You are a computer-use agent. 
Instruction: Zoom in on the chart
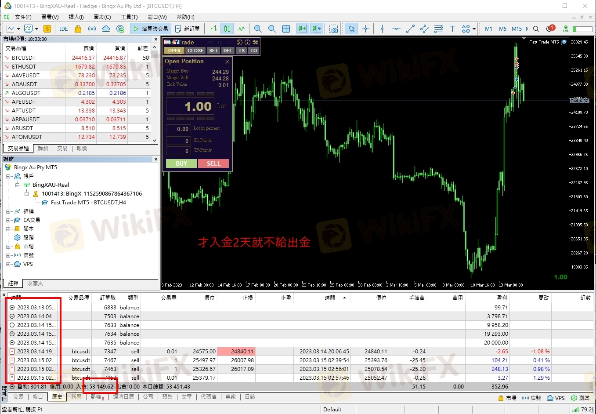click(258, 29)
